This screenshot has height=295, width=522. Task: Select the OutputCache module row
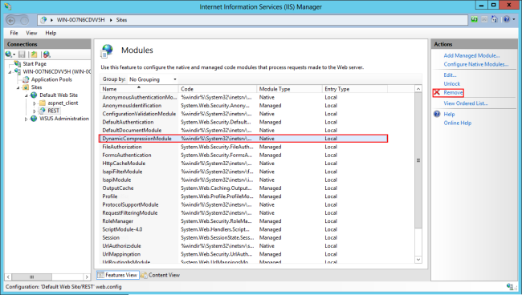coord(243,188)
